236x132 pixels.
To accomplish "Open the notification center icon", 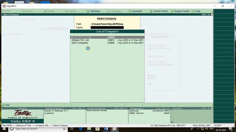I will (230, 129).
